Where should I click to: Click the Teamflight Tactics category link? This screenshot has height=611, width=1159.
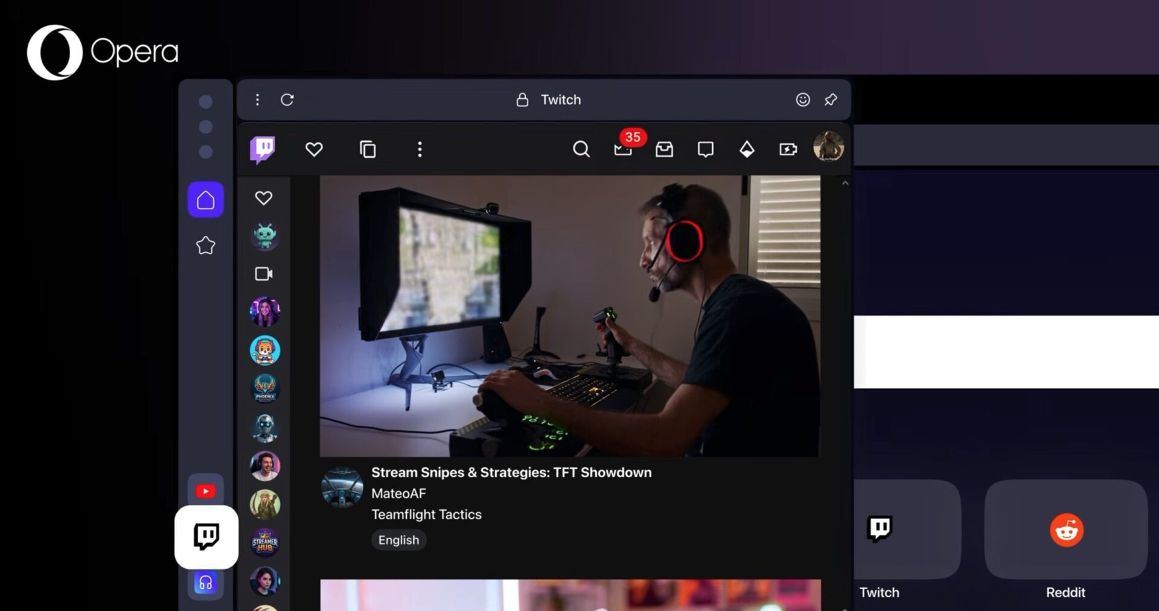point(426,514)
